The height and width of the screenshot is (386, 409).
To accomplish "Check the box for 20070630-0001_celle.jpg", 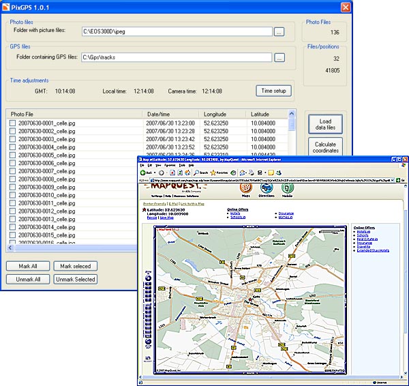I will [12, 123].
